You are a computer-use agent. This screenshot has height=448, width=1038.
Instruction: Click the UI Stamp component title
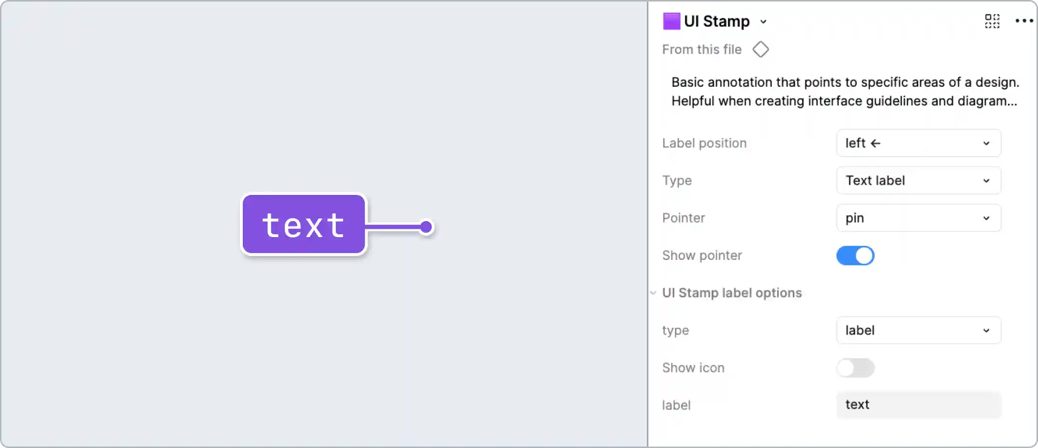716,21
